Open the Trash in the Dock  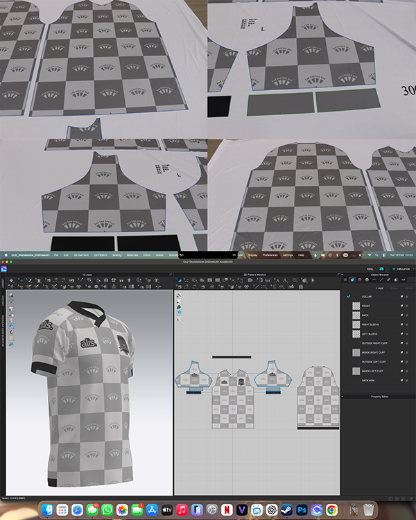pos(368,510)
